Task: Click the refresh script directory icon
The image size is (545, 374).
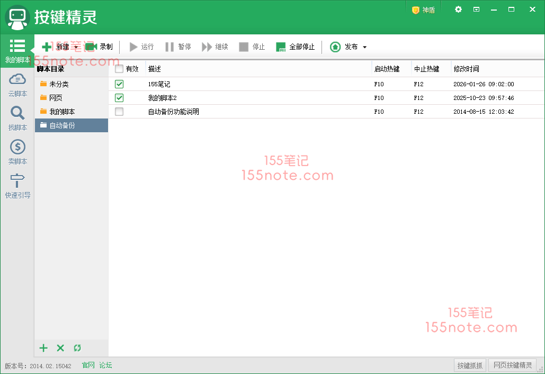Action: tap(77, 348)
